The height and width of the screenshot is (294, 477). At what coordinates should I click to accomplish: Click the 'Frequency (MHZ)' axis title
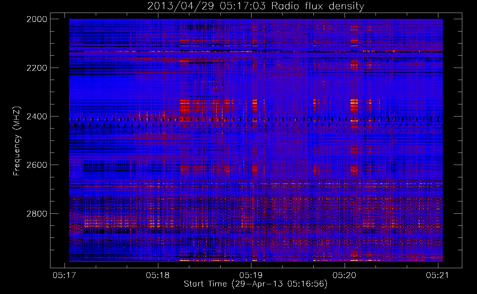click(17, 141)
